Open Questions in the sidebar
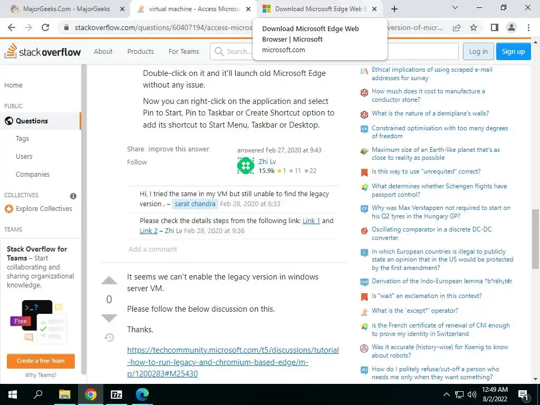The height and width of the screenshot is (405, 540). [x=40, y=121]
